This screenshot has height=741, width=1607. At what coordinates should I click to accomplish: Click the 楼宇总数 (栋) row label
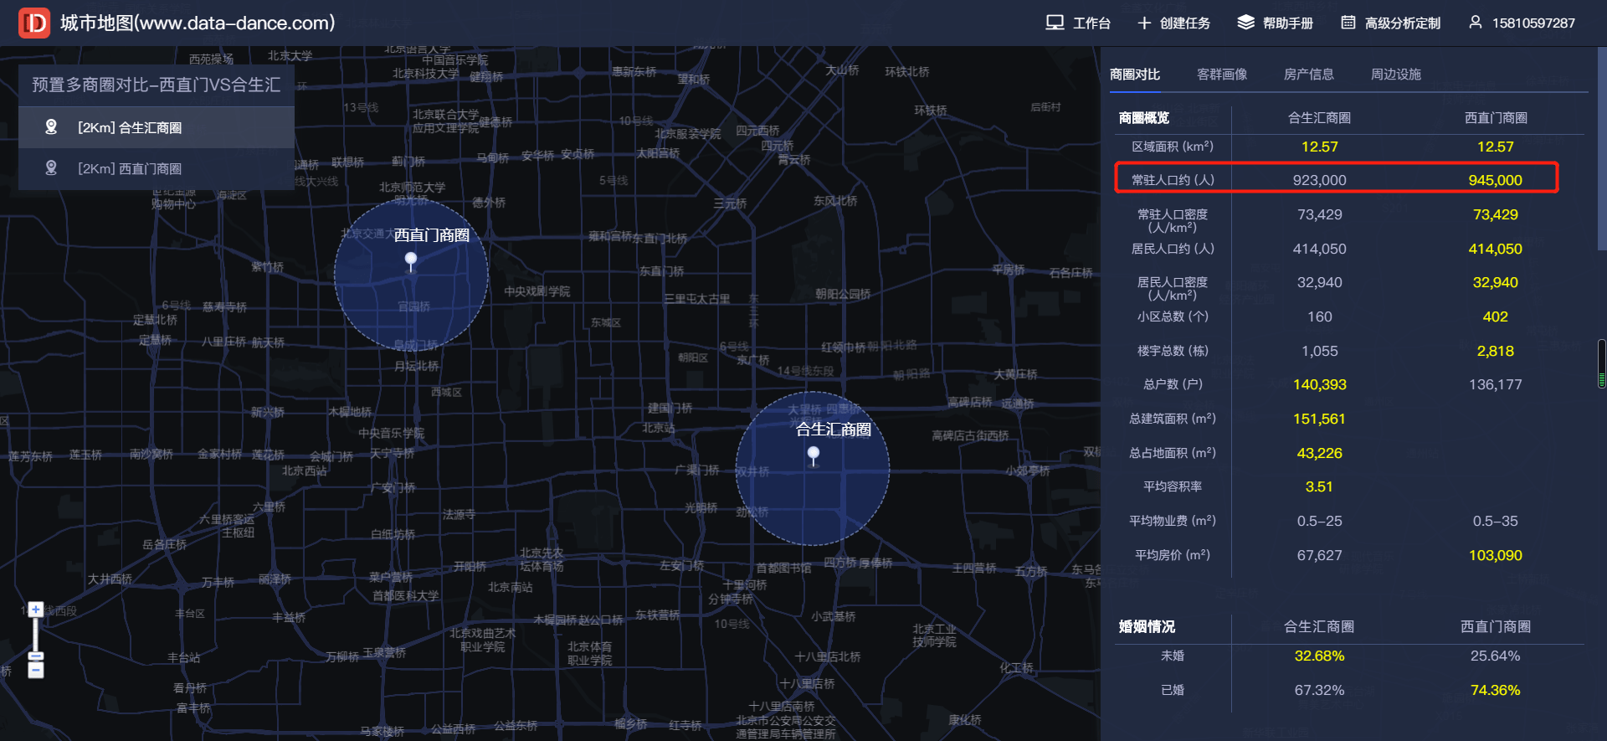tap(1173, 351)
